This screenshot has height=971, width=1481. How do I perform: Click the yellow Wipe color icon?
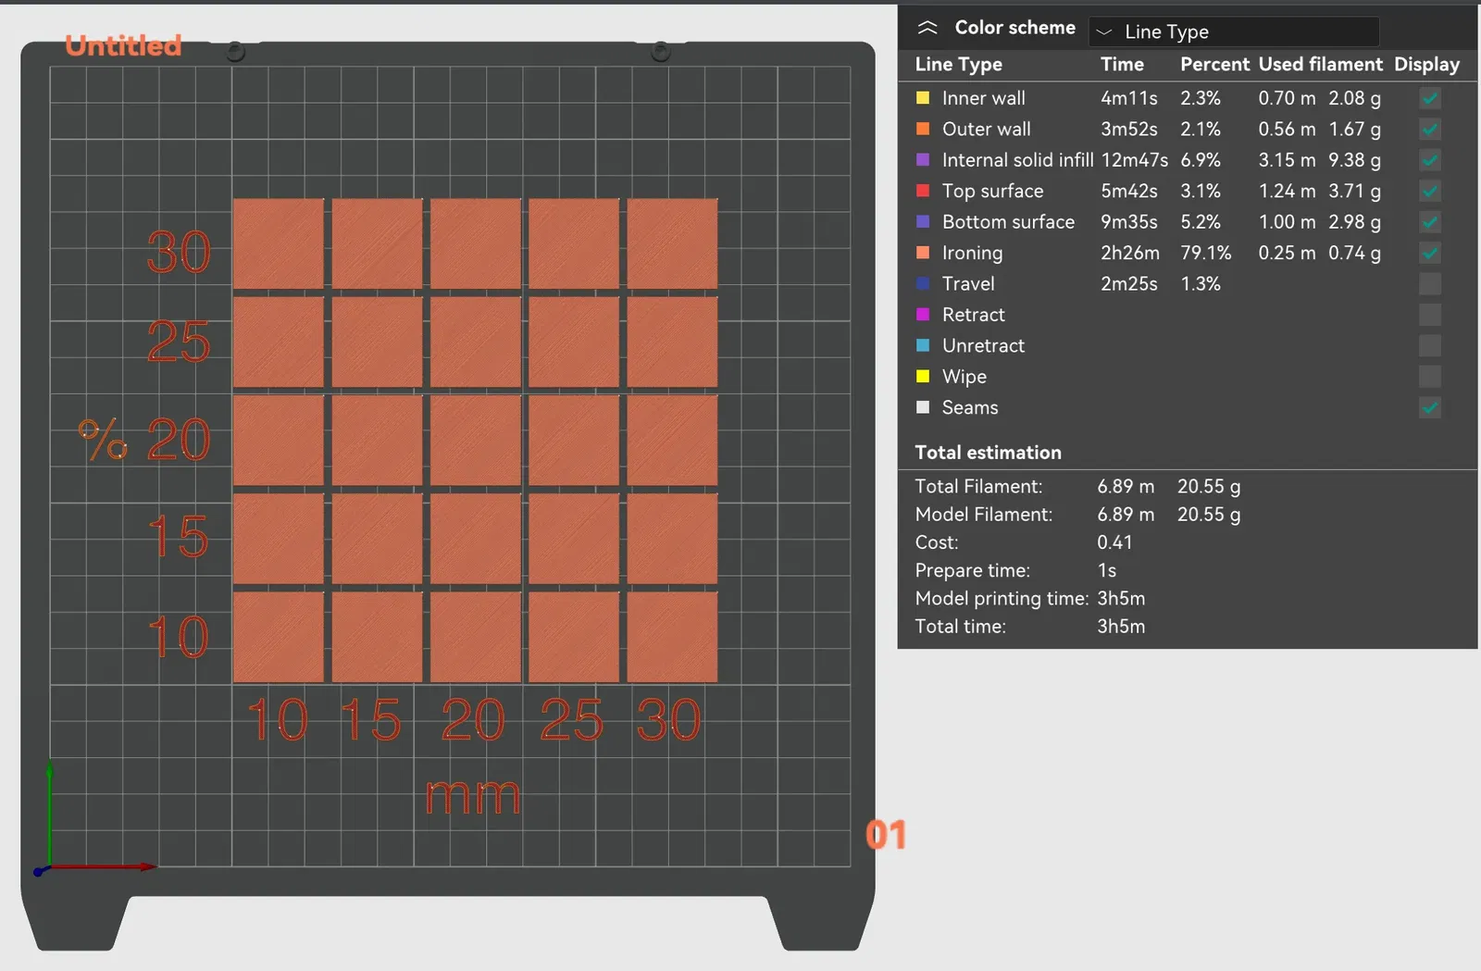click(923, 377)
